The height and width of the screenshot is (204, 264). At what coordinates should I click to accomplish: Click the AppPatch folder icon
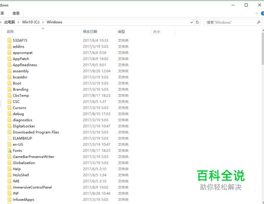(10, 59)
